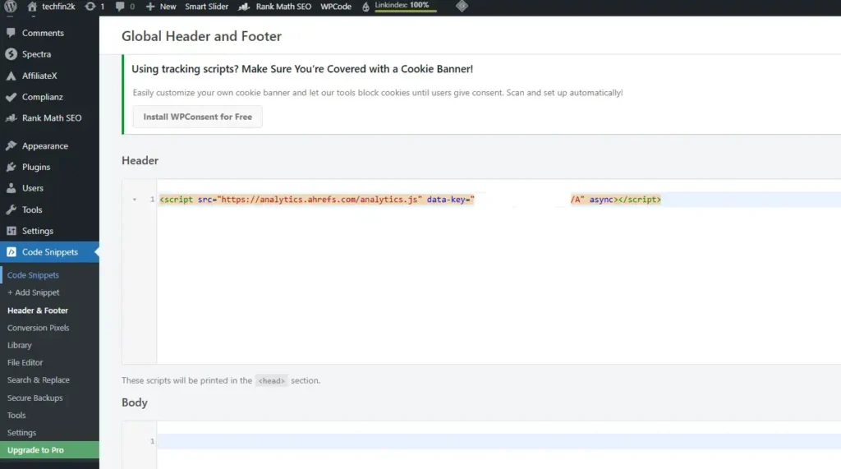Open Search & Replace submenu item

(x=38, y=380)
